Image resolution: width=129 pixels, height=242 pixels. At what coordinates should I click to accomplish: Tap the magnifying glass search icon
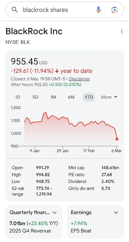click(x=15, y=10)
